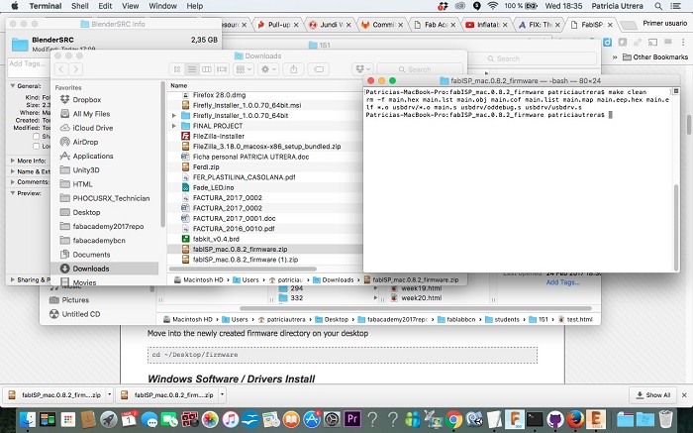693x433 pixels.
Task: Switch to the Inflatab Chrome tab
Action: [488, 25]
